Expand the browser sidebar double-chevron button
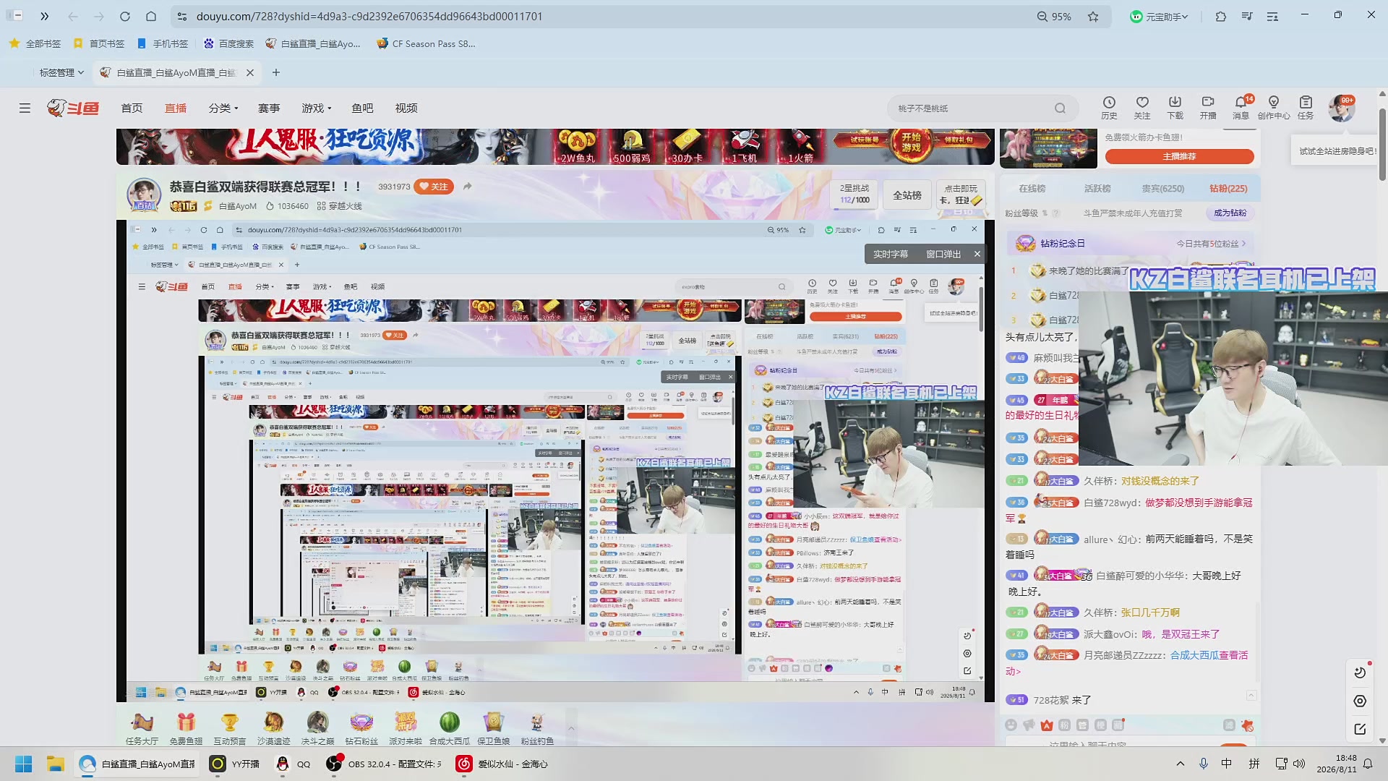This screenshot has height=781, width=1388. 44,16
